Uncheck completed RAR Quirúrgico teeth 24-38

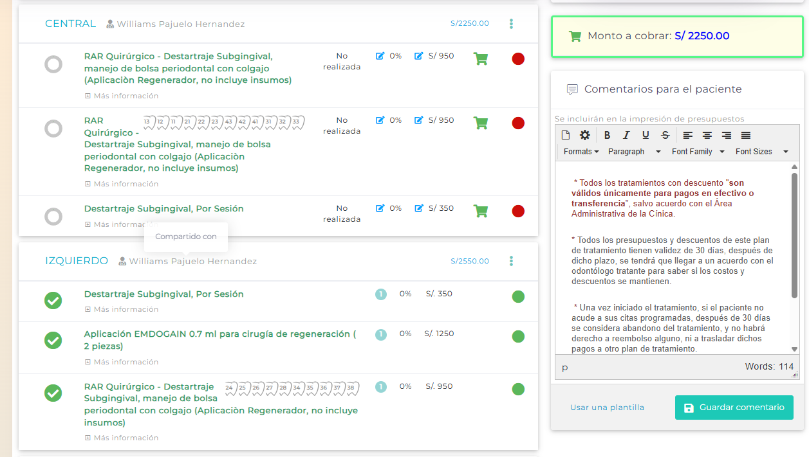(x=53, y=393)
